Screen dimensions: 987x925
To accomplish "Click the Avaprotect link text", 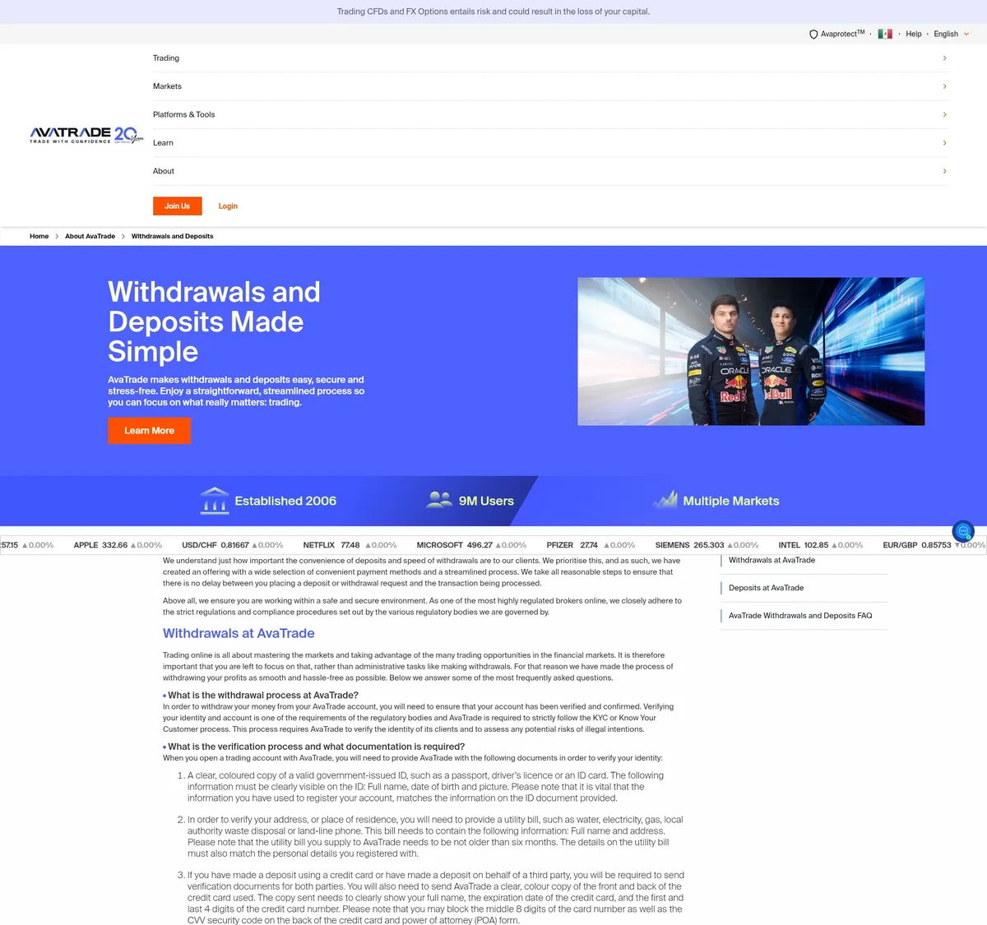I will click(842, 34).
